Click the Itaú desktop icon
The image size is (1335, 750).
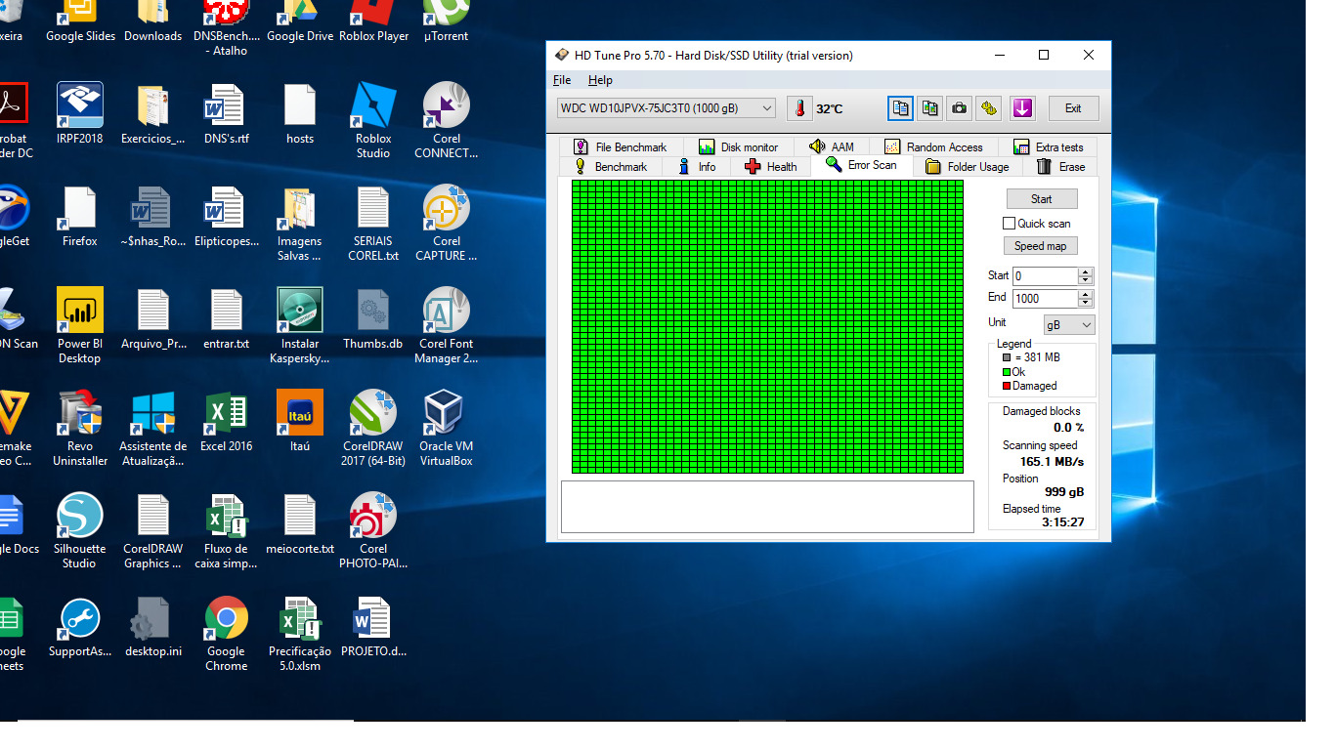(300, 422)
